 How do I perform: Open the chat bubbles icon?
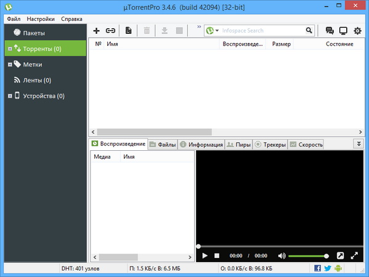[330, 31]
